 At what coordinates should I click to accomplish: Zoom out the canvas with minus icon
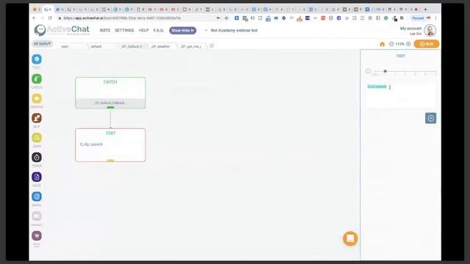pos(391,44)
